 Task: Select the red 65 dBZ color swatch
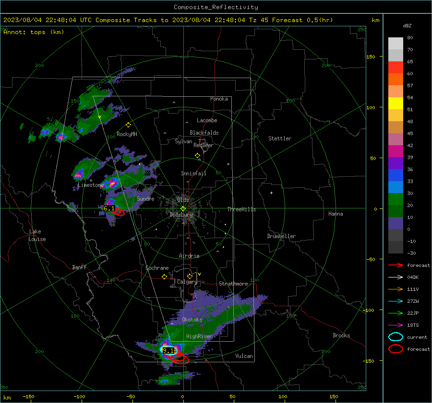point(396,67)
